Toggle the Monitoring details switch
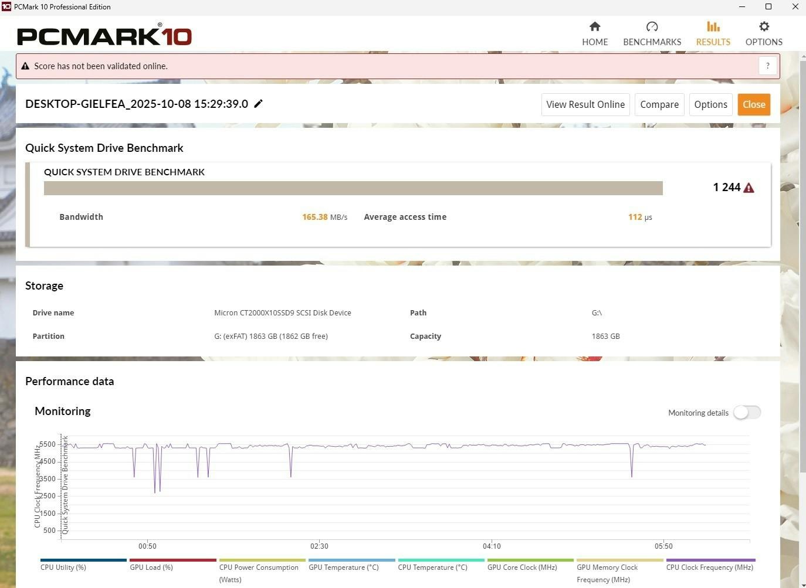 747,413
